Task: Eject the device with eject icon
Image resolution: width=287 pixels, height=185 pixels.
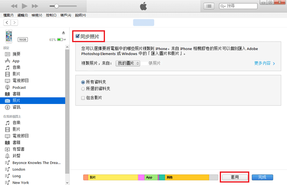Action: (63, 33)
